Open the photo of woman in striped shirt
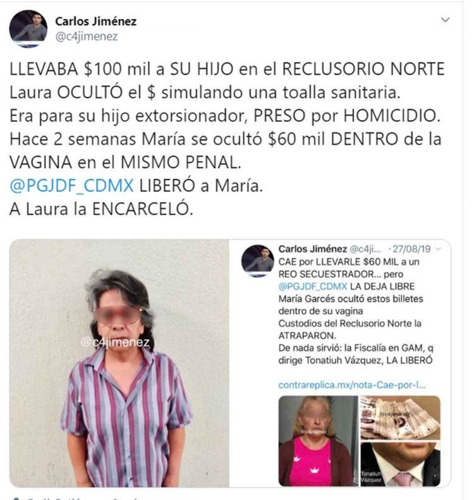This screenshot has width=474, height=500. 119,363
